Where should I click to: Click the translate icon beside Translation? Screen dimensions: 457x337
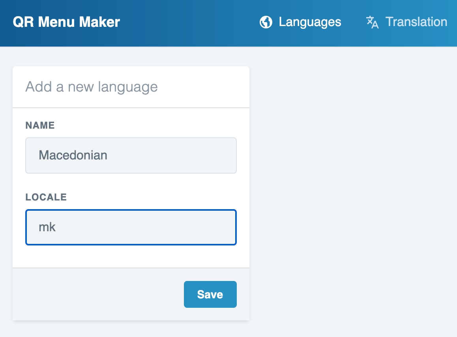pos(372,22)
